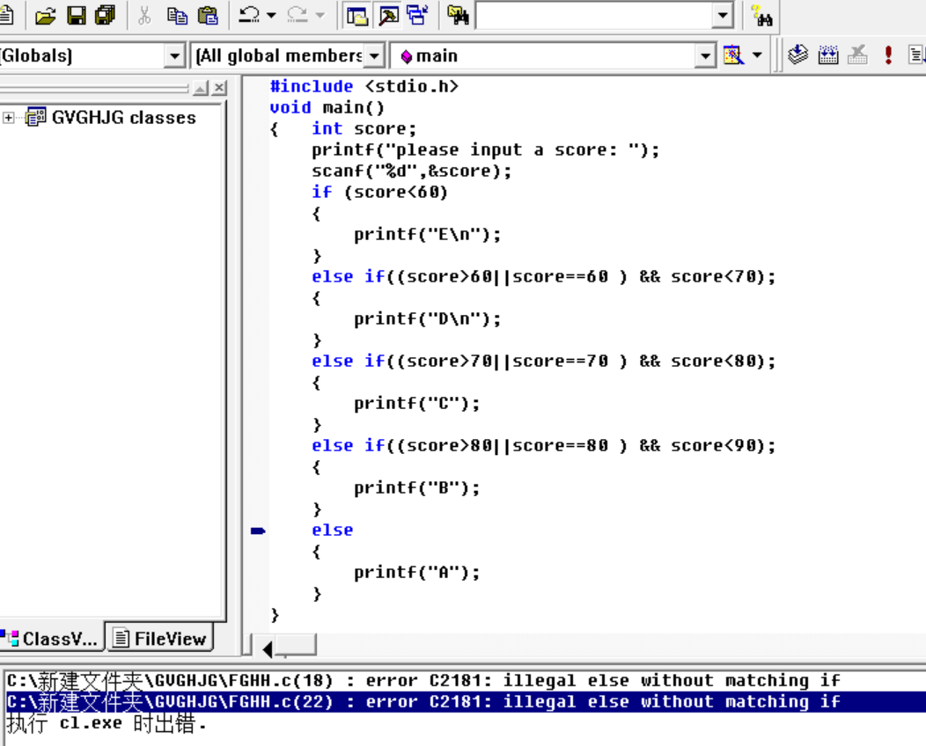The height and width of the screenshot is (746, 926).
Task: Click the else if line with score<90
Action: tap(543, 446)
